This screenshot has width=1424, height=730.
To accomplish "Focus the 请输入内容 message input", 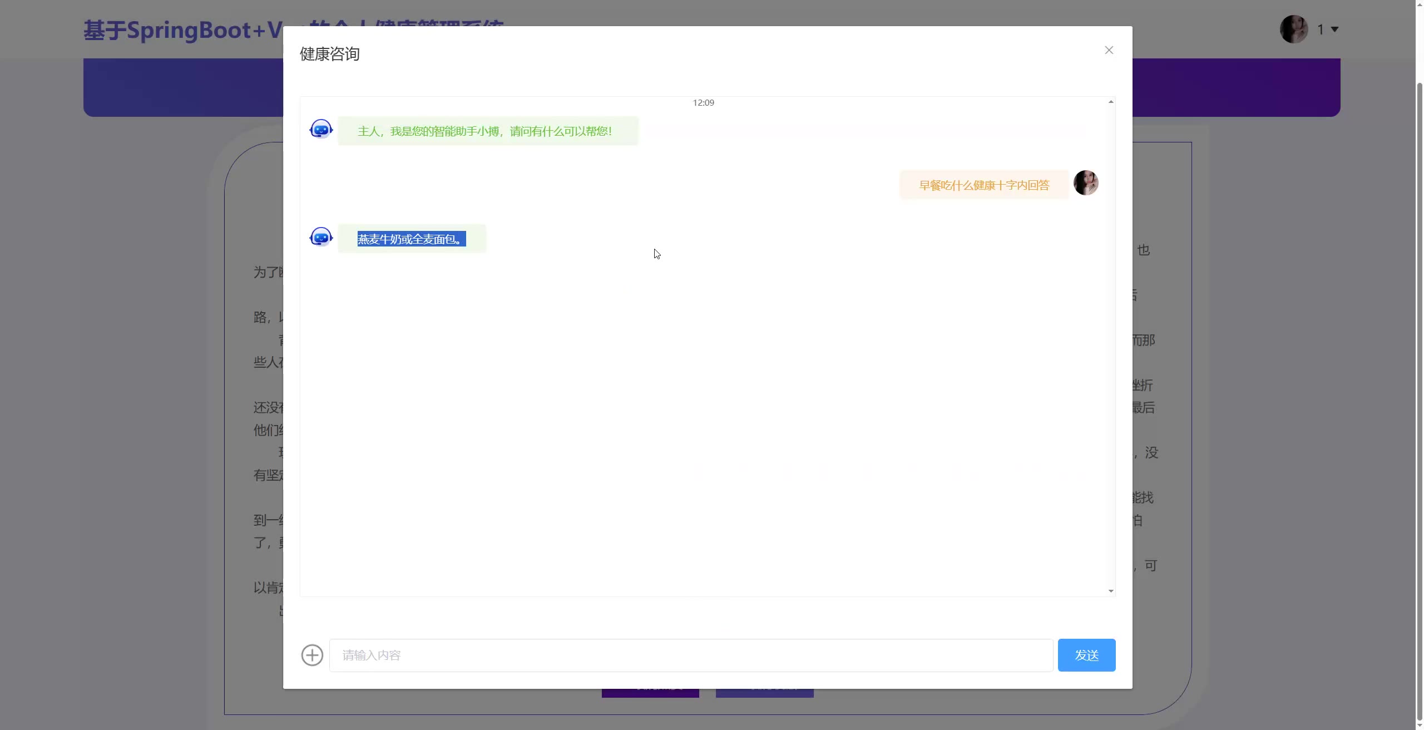I will tap(690, 655).
